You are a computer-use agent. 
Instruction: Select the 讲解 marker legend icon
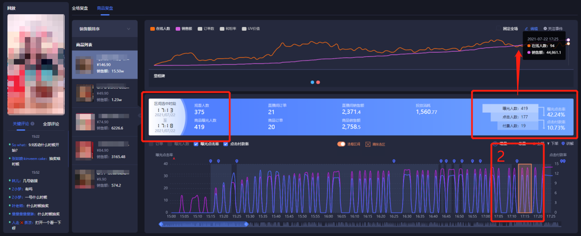click(x=563, y=144)
